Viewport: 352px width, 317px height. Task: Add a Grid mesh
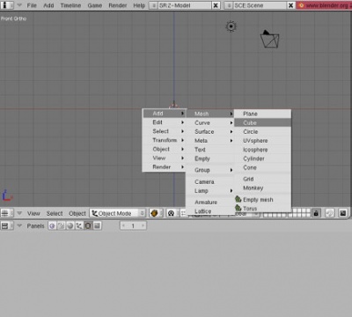click(262, 179)
